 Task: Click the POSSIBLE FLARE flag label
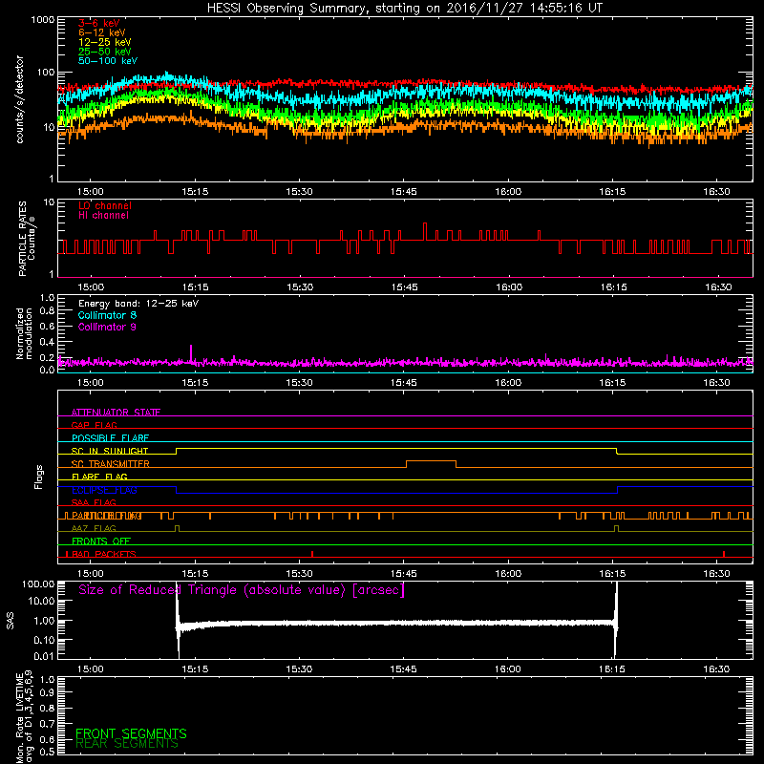point(110,438)
